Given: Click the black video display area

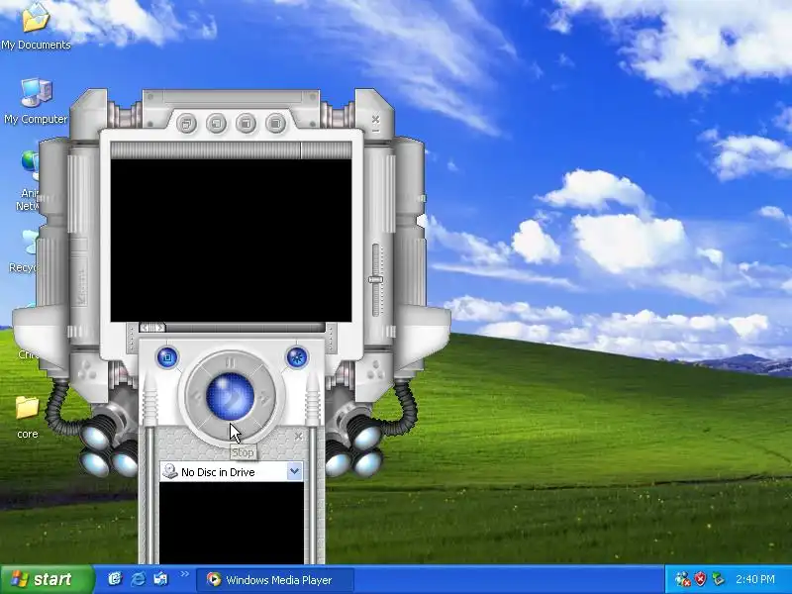Looking at the screenshot, I should 231,241.
